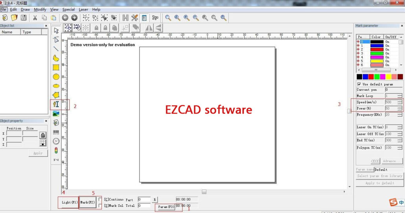
Task: Click the Undo left-arrow icon
Action: click(65, 18)
